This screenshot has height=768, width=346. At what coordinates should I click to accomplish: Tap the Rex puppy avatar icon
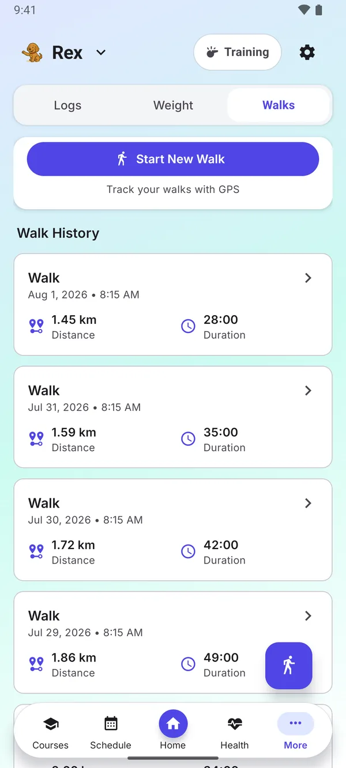coord(32,52)
